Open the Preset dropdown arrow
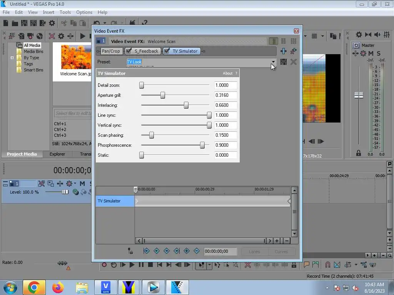Viewport: 394px width, 295px height. point(273,62)
